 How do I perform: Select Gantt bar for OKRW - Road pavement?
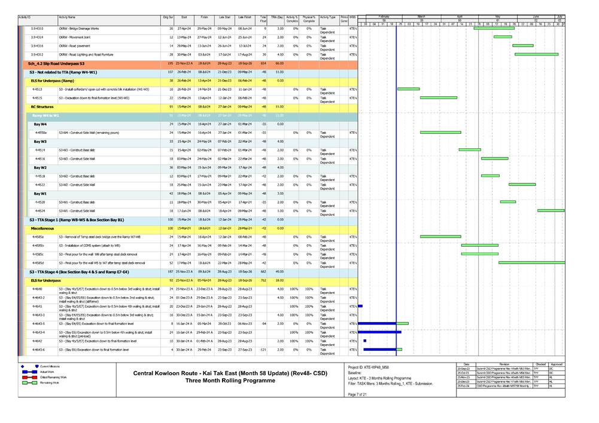point(522,45)
